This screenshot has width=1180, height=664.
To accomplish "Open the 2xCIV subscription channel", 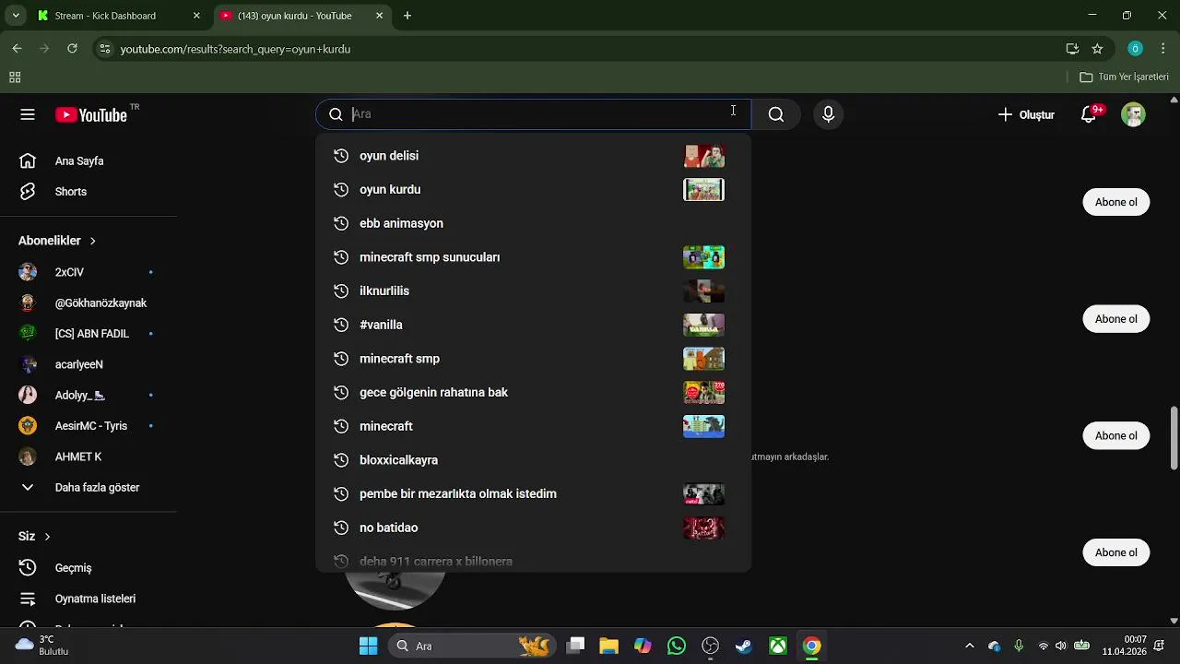I will pos(88,272).
